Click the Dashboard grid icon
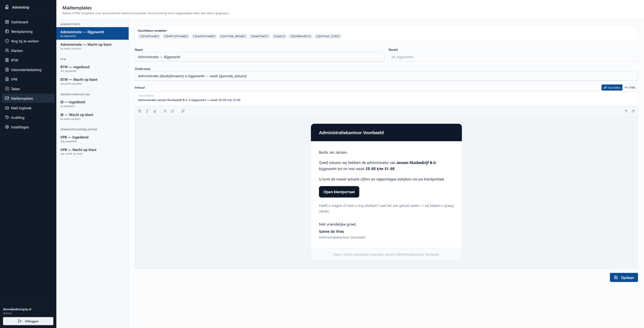644x328 pixels. pos(7,22)
